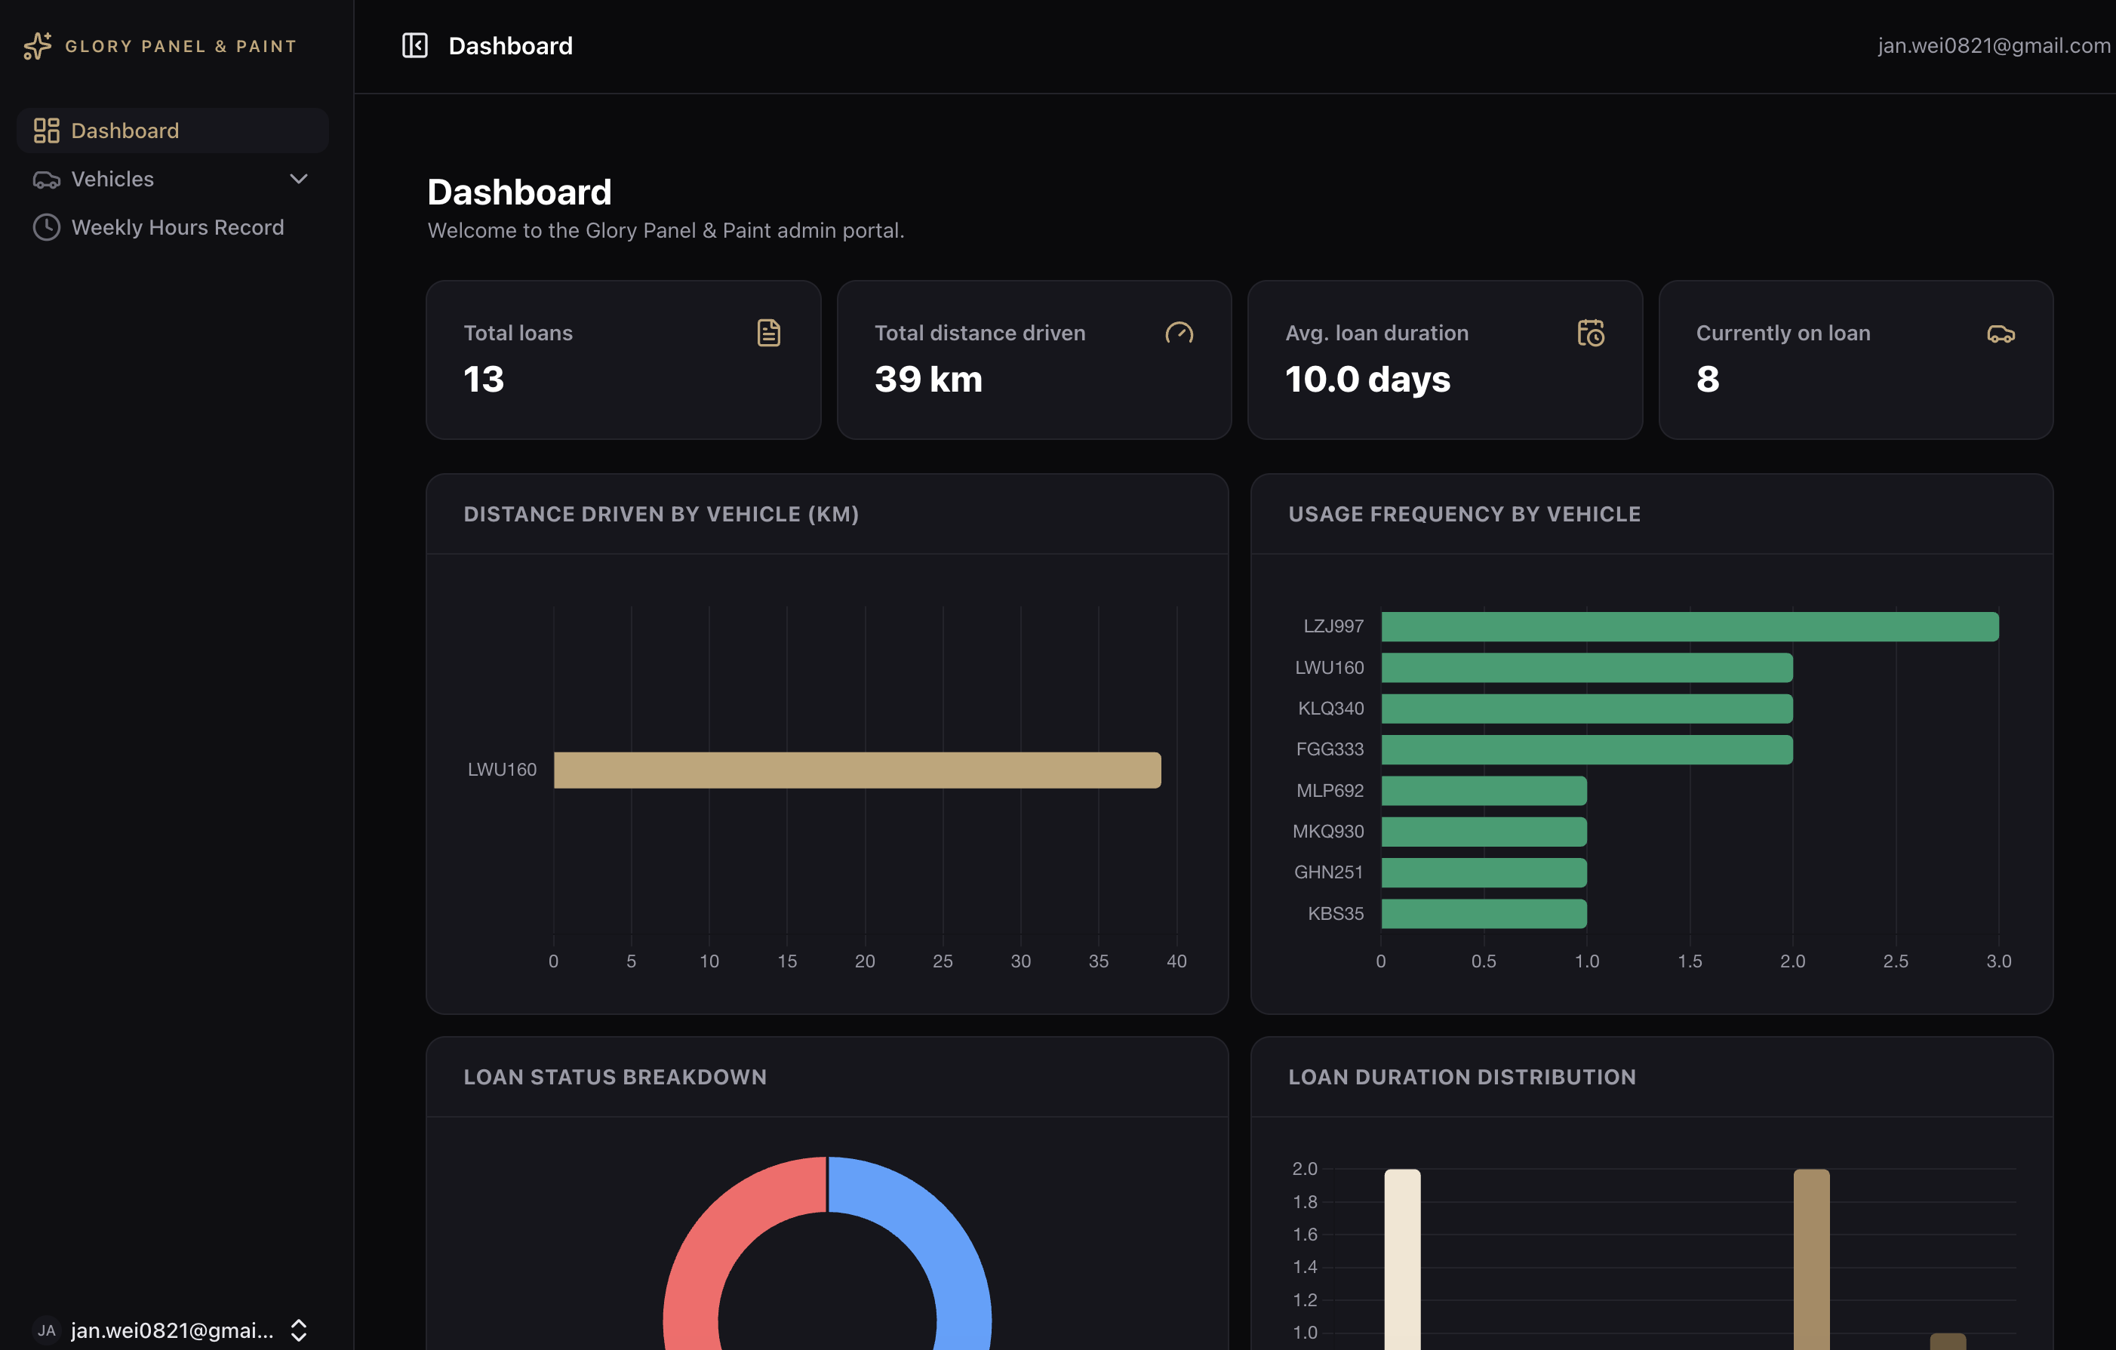The image size is (2116, 1350).
Task: Click the large Dashboard page heading
Action: click(x=519, y=192)
